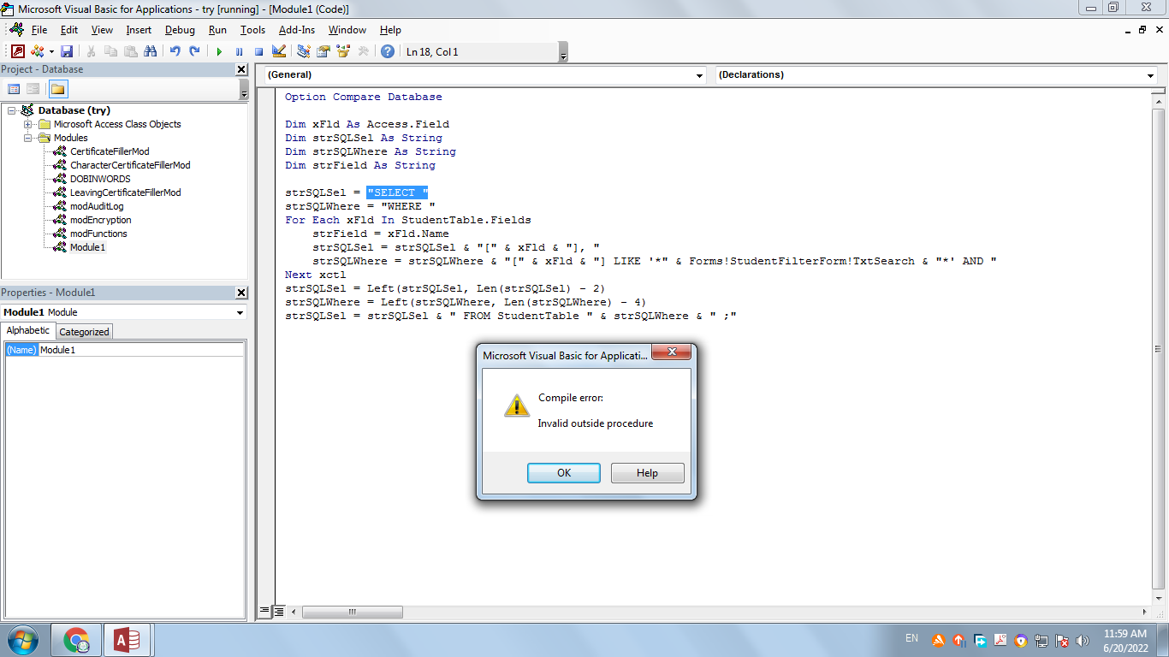Open Windows Start button
The height and width of the screenshot is (657, 1169).
click(22, 640)
